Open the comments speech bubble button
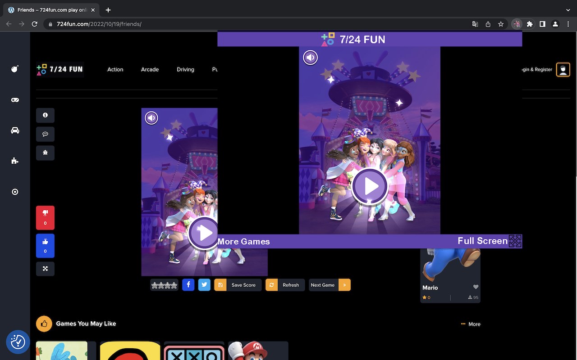 click(45, 134)
